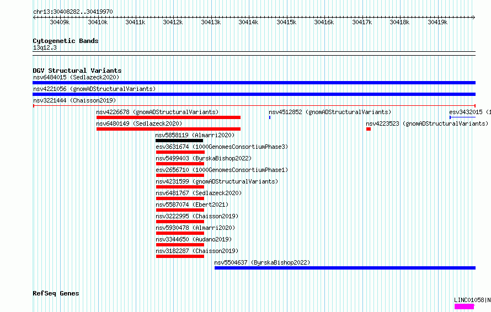Select nsv5858119 (Almarri2020) label
This screenshot has width=491, height=312.
(195, 135)
